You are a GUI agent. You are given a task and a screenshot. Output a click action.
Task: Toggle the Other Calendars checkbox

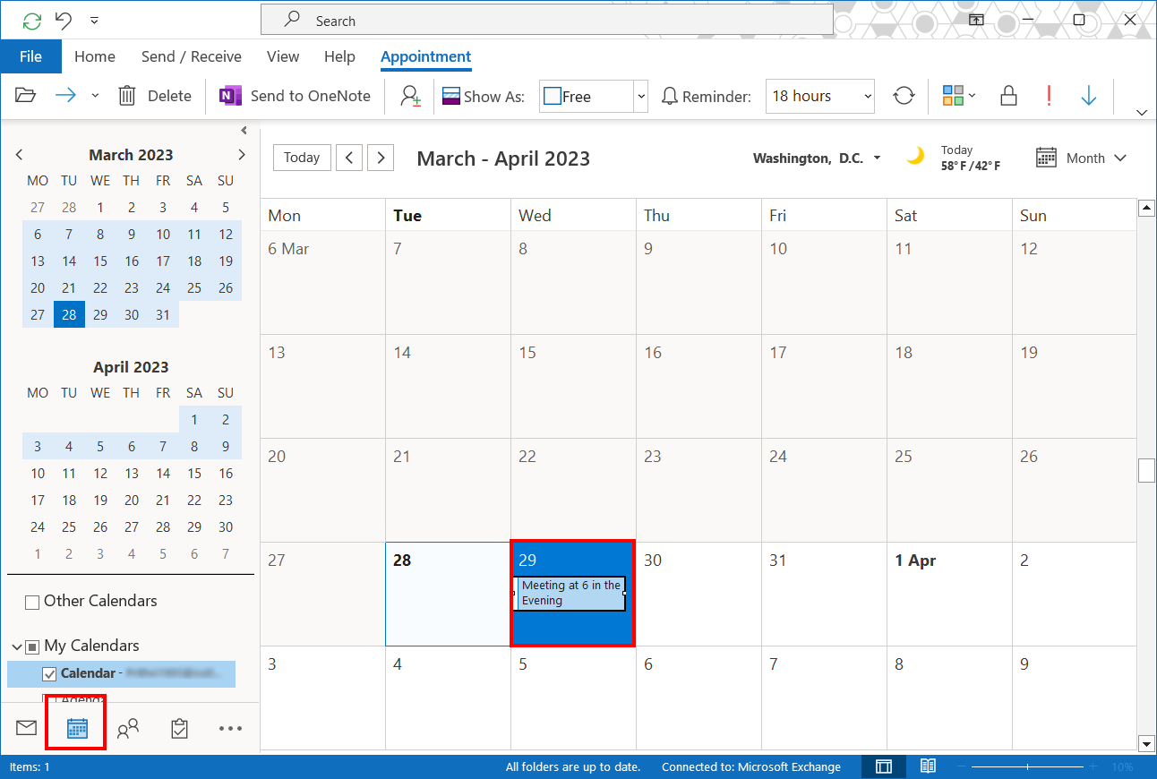point(32,602)
